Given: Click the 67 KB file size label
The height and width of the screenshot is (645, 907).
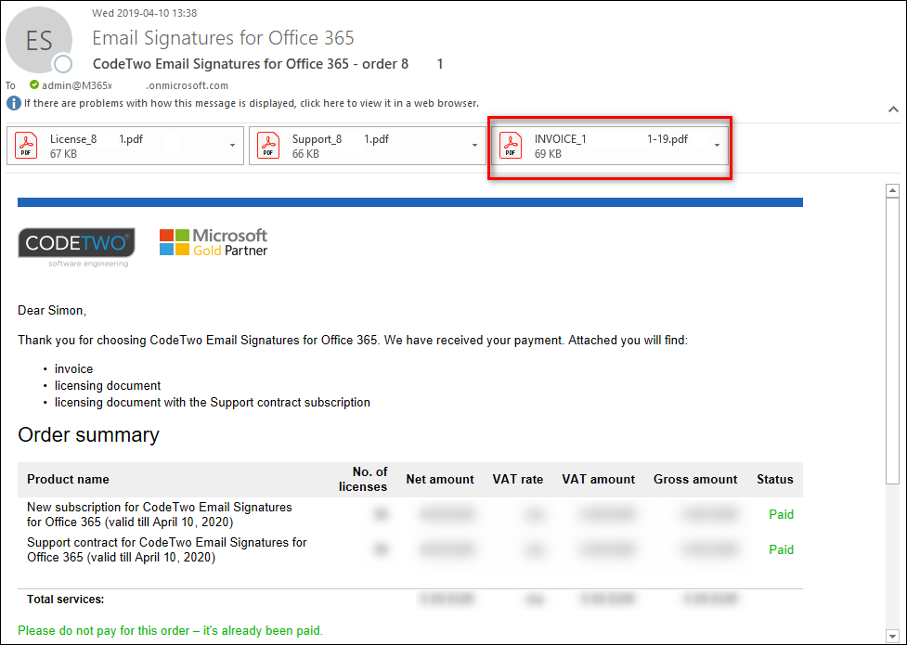Looking at the screenshot, I should tap(64, 154).
